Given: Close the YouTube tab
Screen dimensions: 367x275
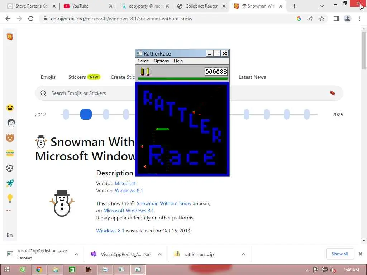Looking at the screenshot, I should (x=111, y=6).
